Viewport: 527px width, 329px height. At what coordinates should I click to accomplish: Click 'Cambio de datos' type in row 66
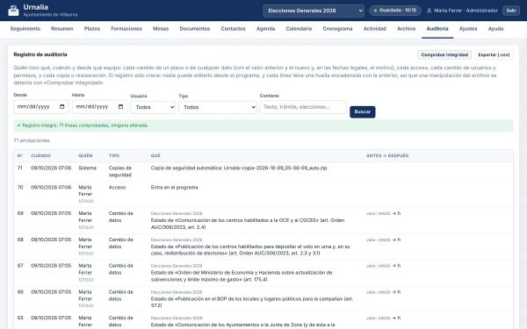tap(121, 296)
